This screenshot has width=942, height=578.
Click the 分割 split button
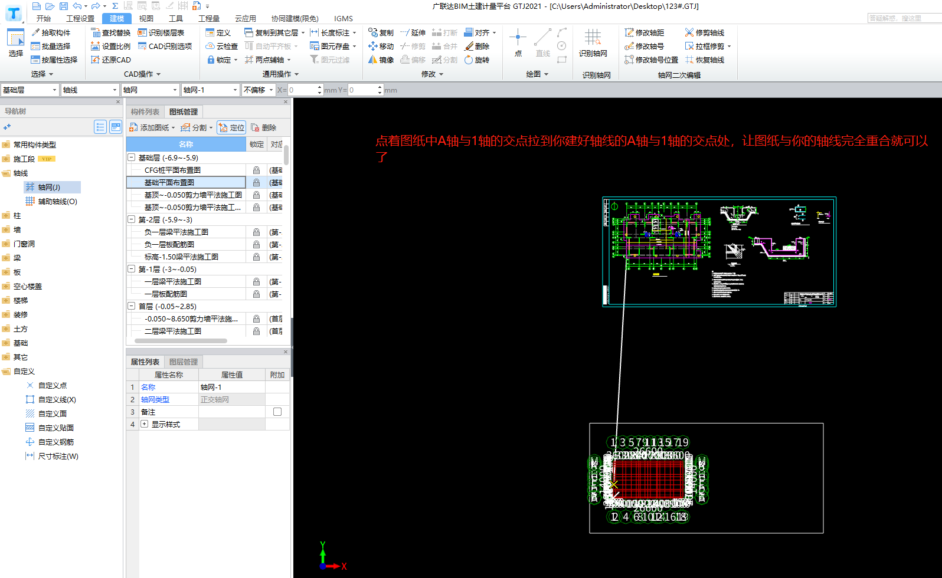(x=197, y=127)
